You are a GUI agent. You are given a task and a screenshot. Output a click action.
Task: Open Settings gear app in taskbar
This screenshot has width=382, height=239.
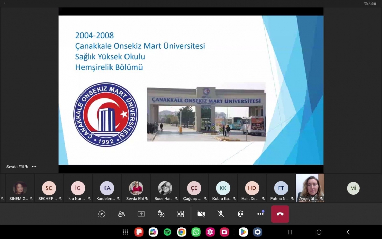tap(258, 232)
